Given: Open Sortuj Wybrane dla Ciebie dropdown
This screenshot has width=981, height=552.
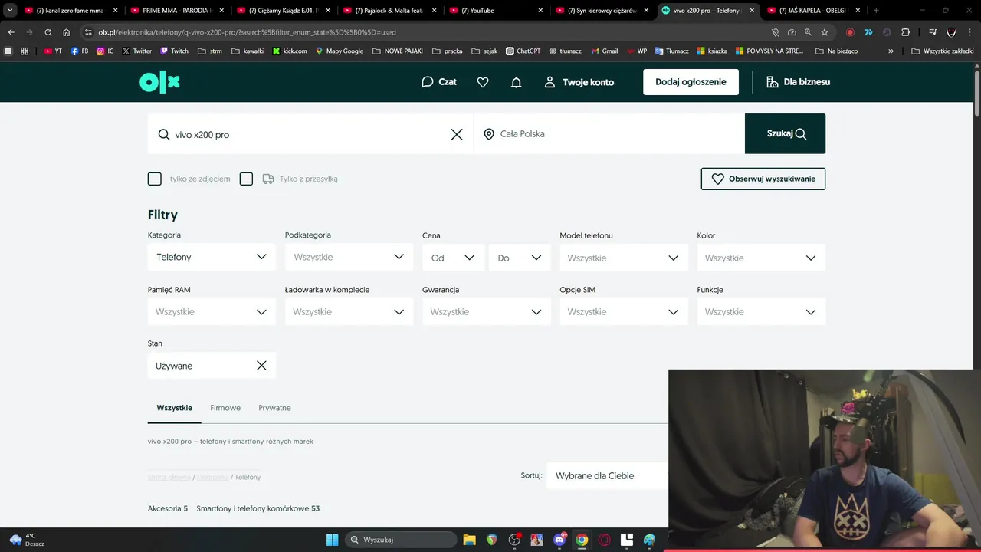Looking at the screenshot, I should click(608, 475).
